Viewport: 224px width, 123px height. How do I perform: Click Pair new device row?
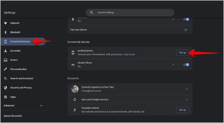pyautogui.click(x=130, y=30)
